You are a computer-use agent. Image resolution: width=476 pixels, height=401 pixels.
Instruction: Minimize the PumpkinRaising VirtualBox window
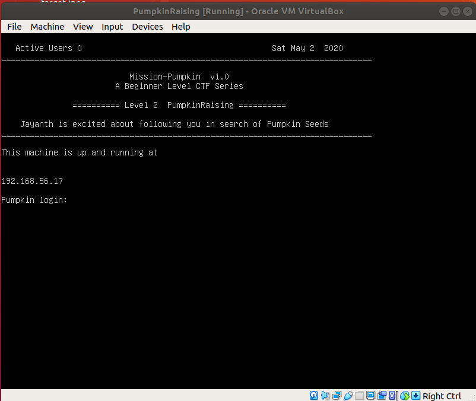pos(444,11)
